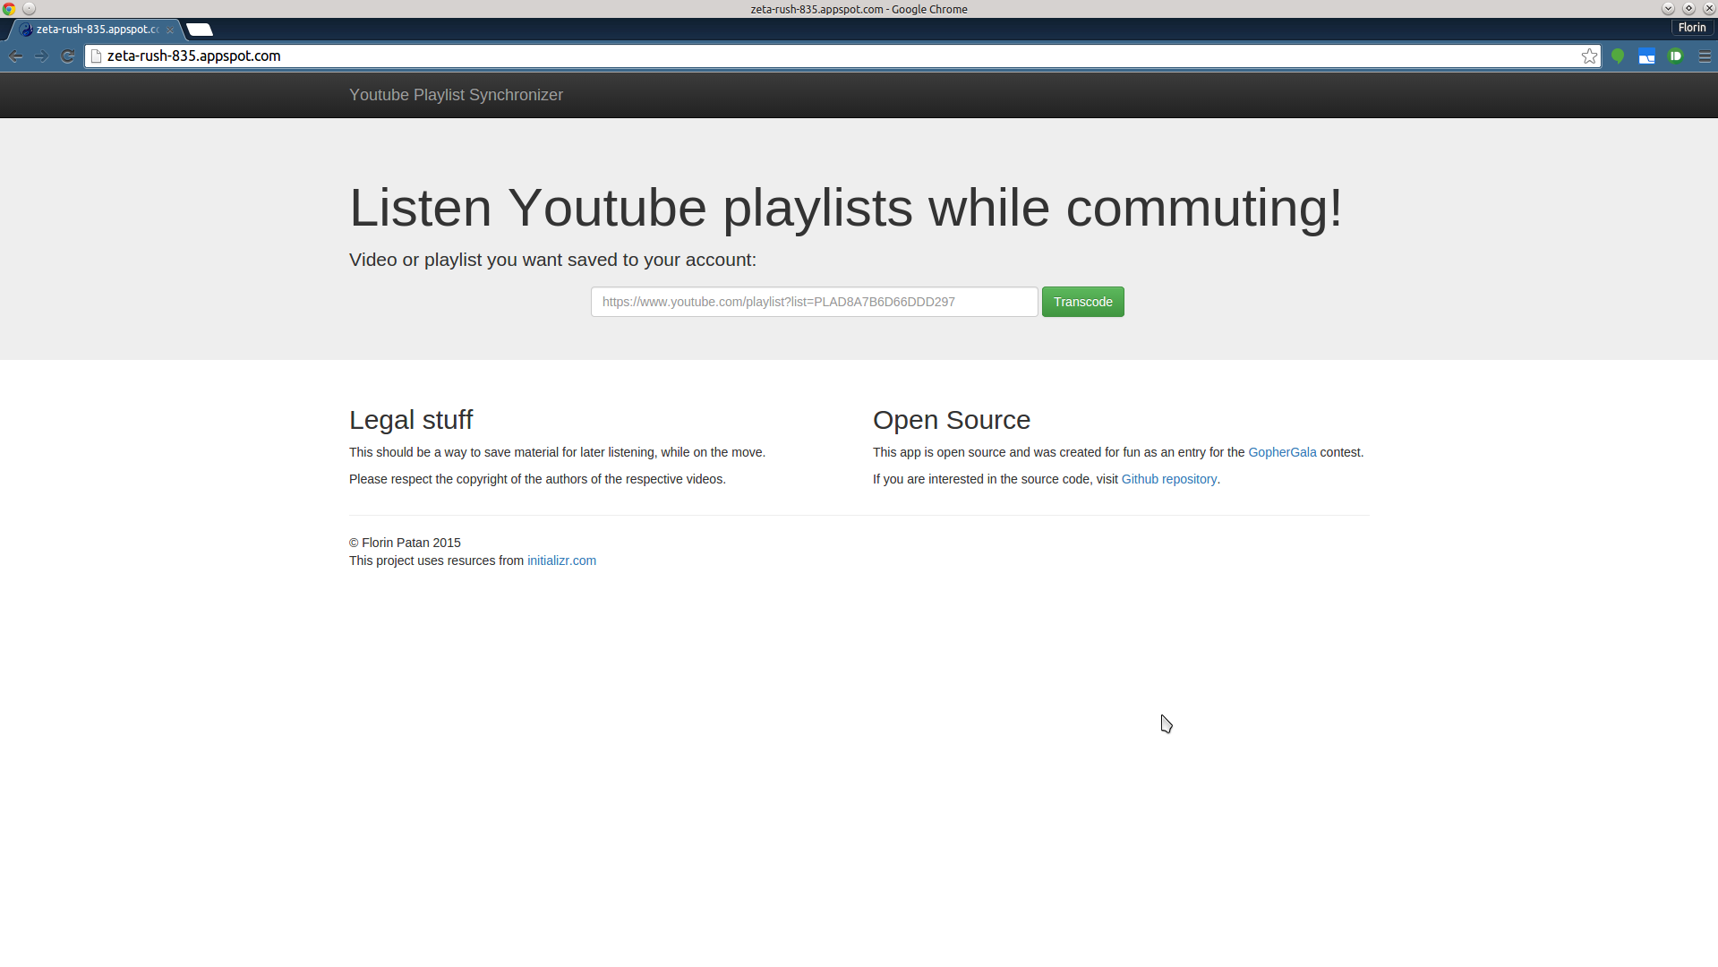Click the Youtube Playlist Synchronizer navbar title
The width and height of the screenshot is (1718, 967).
click(456, 95)
